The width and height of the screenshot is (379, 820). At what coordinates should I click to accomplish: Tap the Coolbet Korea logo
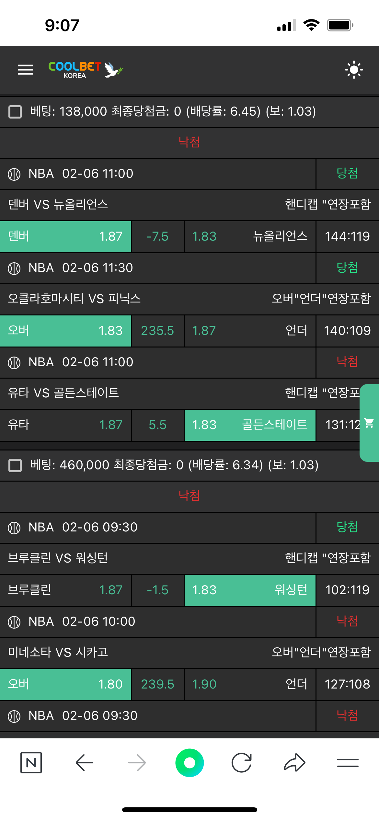click(x=86, y=70)
